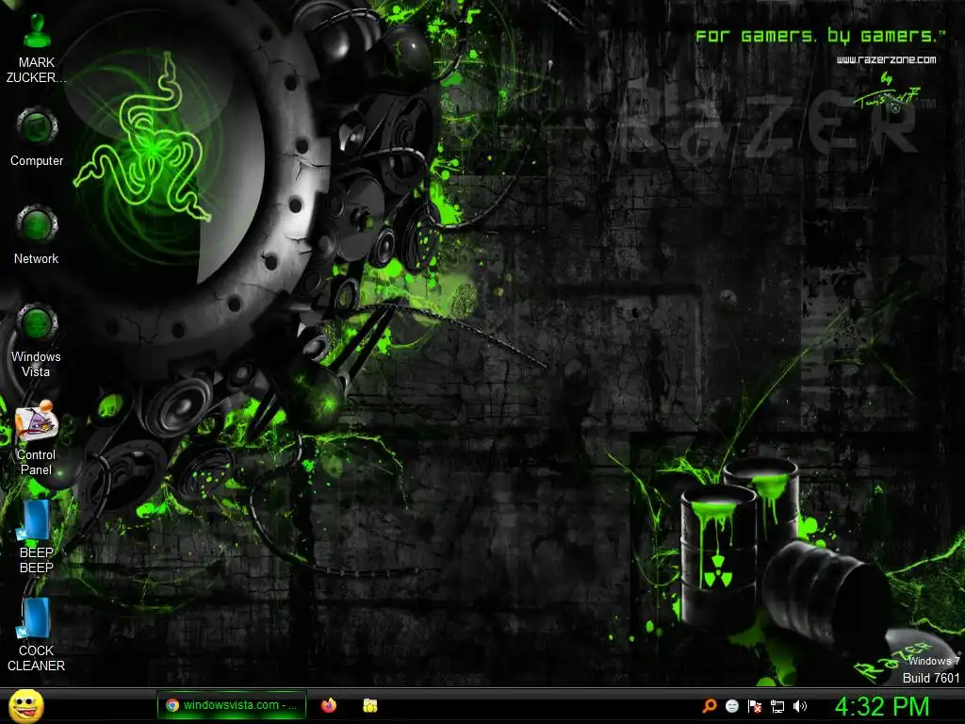The height and width of the screenshot is (724, 965).
Task: Click the round white face tray icon
Action: [731, 706]
